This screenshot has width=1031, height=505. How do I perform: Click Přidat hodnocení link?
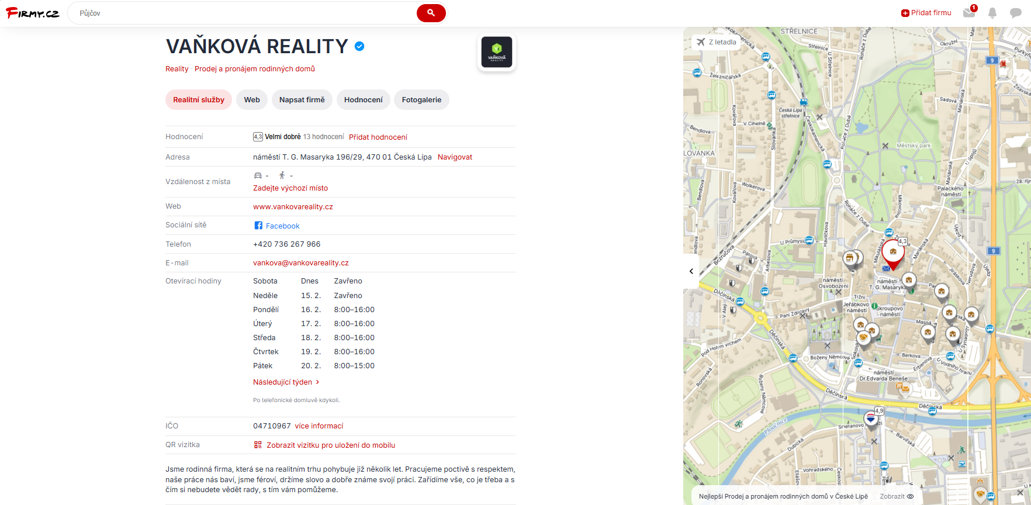point(378,137)
